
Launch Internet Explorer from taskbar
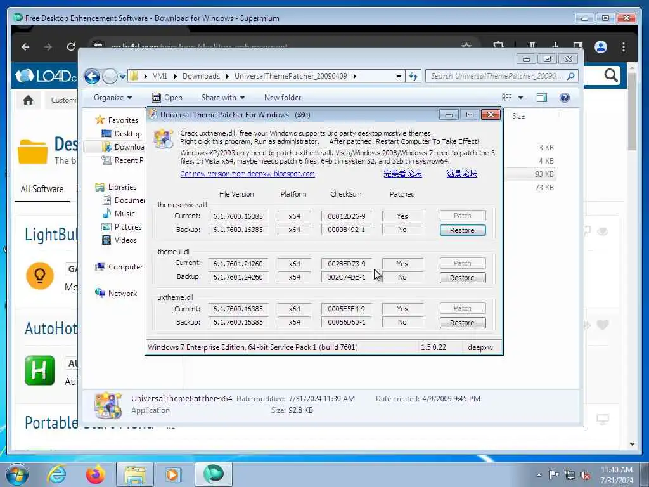click(x=56, y=474)
